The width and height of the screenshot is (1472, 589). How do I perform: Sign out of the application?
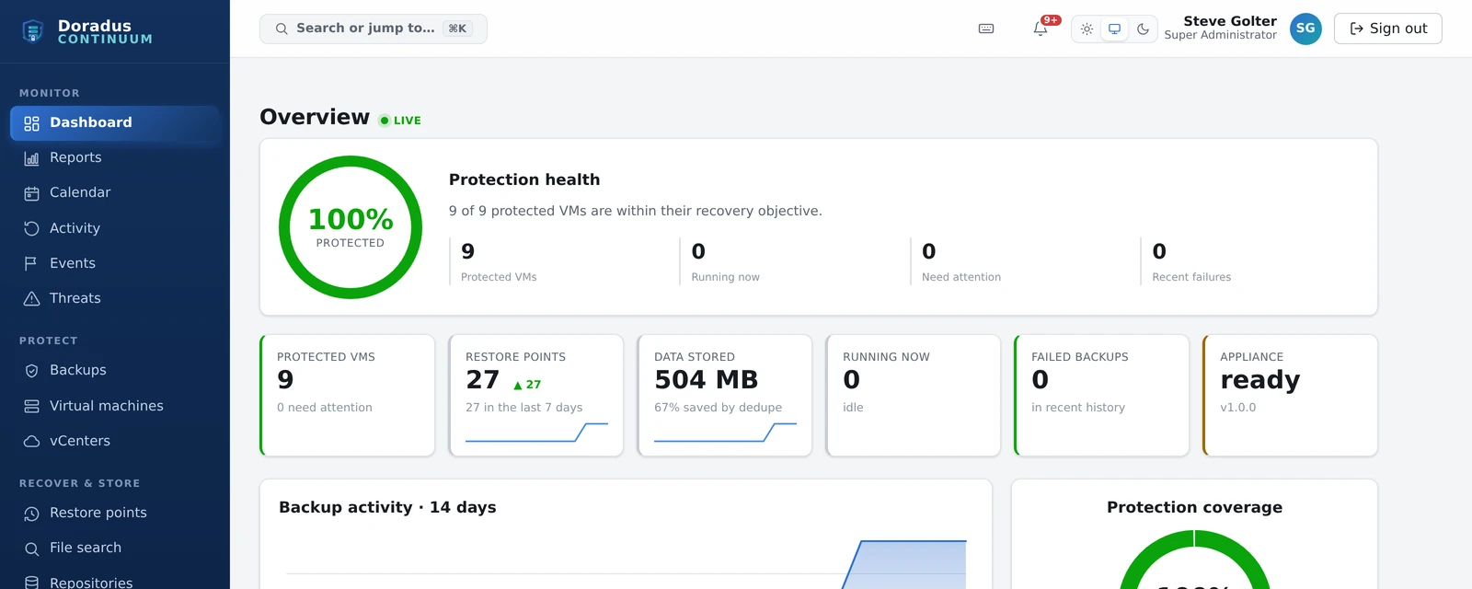coord(1388,29)
